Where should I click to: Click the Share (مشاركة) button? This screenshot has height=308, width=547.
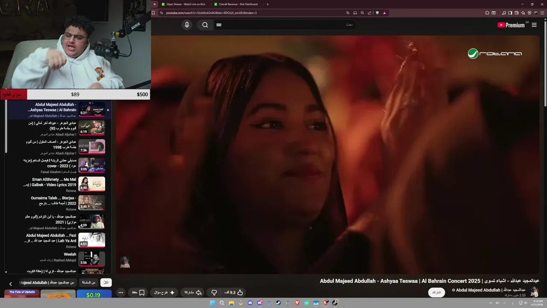click(x=193, y=293)
